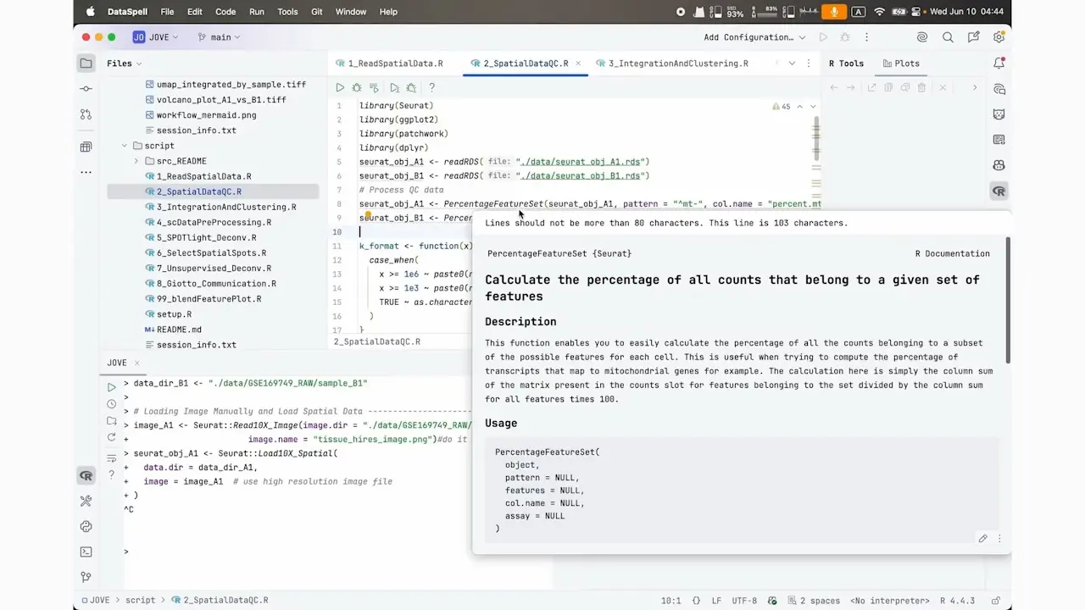The width and height of the screenshot is (1085, 610).
Task: Open the Project folder tool window icon
Action: point(86,64)
